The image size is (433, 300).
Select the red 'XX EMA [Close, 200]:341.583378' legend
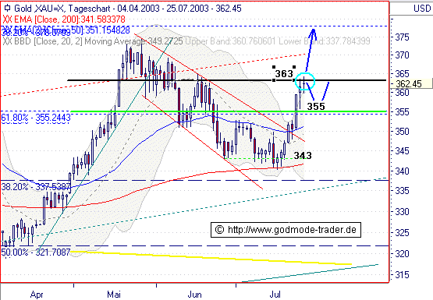(64, 19)
